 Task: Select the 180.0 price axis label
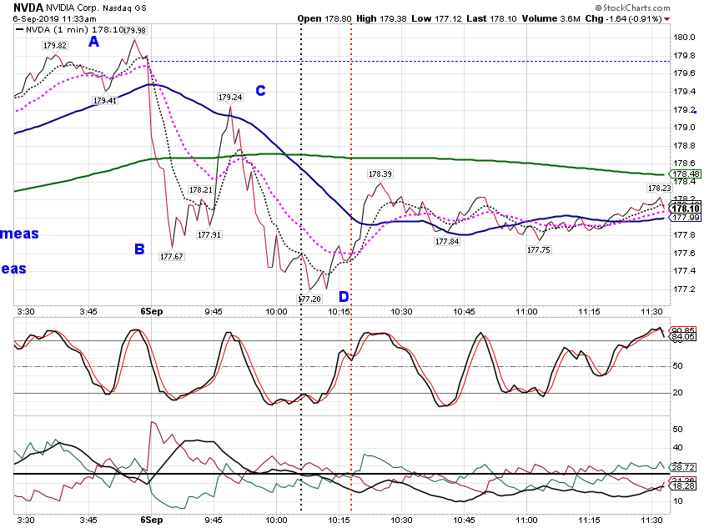[684, 37]
